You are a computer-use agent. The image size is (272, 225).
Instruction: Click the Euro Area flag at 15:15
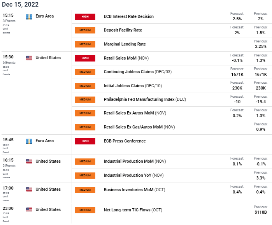pos(29,17)
